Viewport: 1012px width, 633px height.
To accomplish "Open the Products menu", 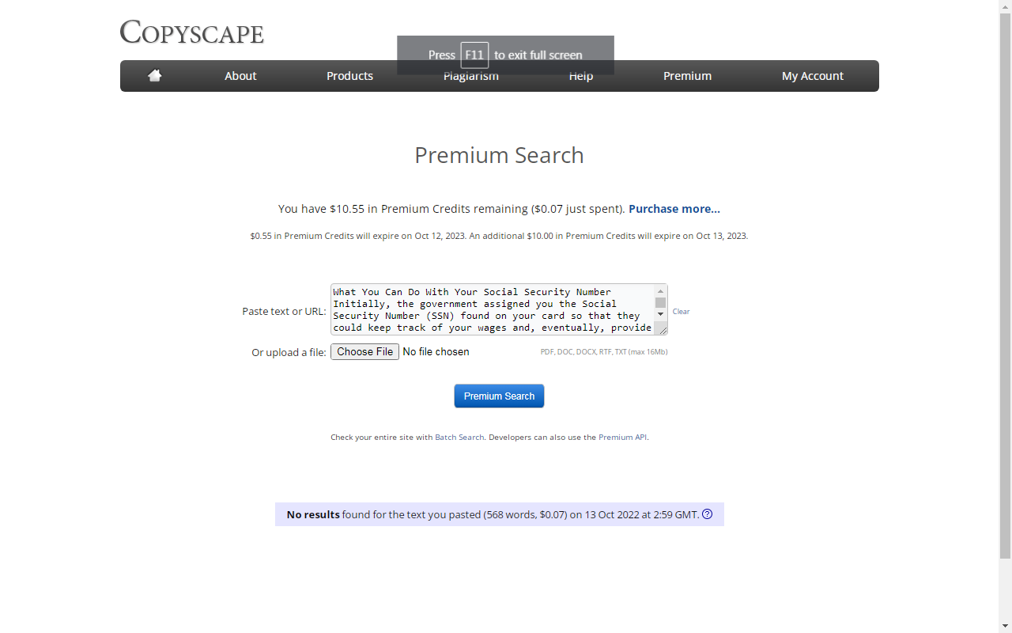I will [x=349, y=76].
